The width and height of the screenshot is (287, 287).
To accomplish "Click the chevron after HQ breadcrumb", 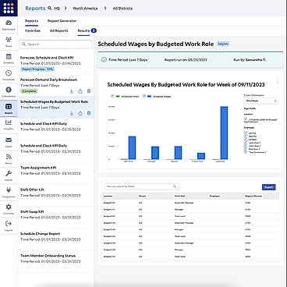I will pos(66,9).
